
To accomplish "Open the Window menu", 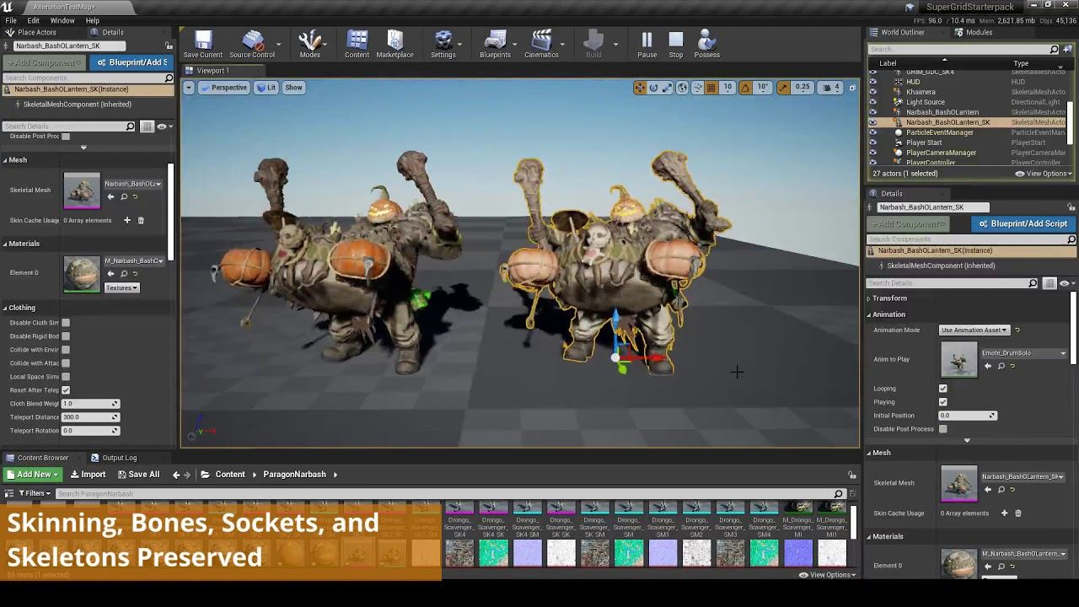I will 62,20.
